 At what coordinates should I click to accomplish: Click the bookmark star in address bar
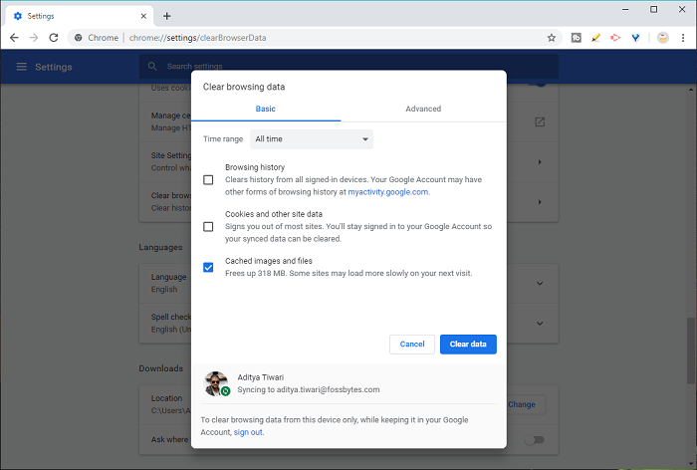point(552,38)
